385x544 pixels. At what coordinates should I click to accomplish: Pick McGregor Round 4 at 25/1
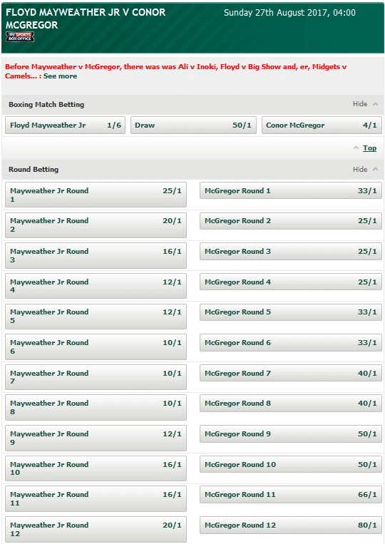tap(291, 282)
